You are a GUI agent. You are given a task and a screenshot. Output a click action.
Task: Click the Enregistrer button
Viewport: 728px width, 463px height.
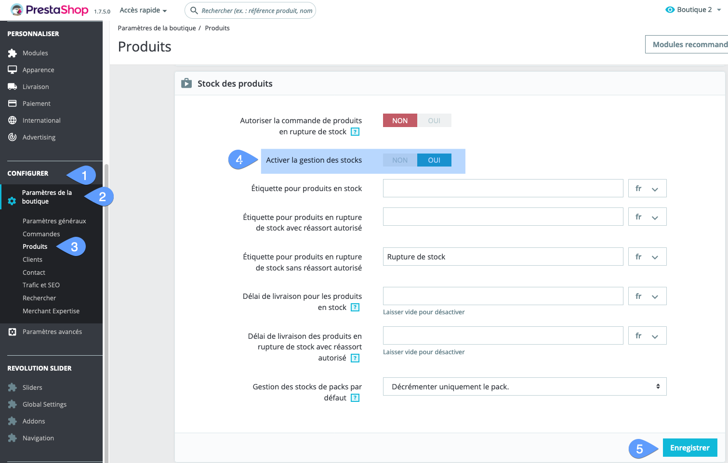point(689,448)
